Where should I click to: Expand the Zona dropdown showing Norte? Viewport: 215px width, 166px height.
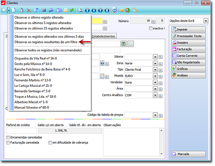[155, 63]
